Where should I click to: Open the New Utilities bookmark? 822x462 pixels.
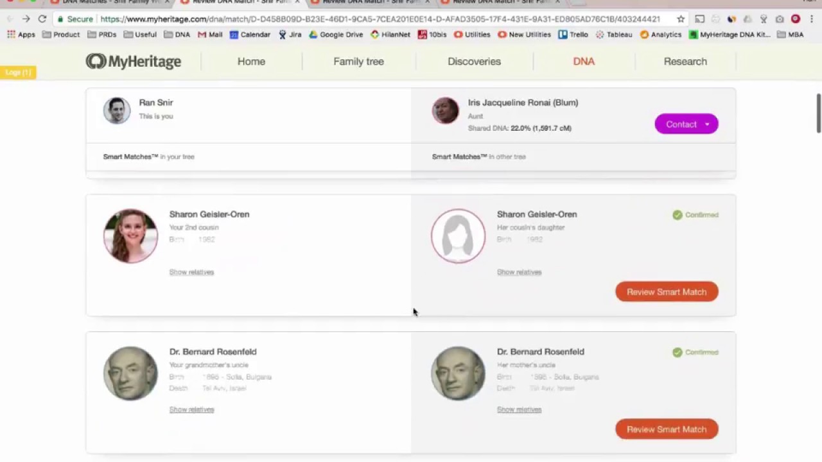(524, 35)
